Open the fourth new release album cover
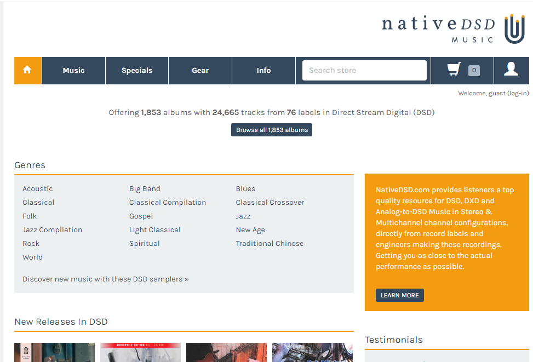This screenshot has height=362, width=533. click(x=312, y=353)
